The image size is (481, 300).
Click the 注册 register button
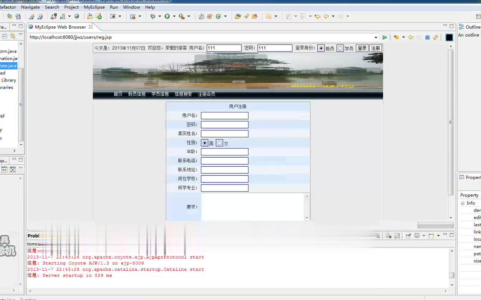click(x=375, y=48)
